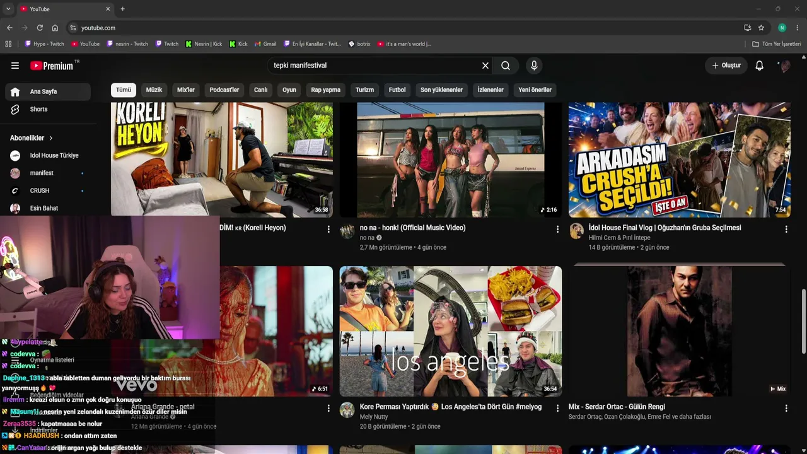
Task: Select the Turizm filter chip
Action: click(x=364, y=90)
